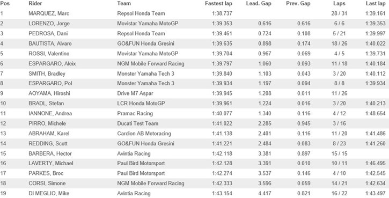Select the Laps column header
This screenshot has width=389, height=198.
pyautogui.click(x=340, y=4)
